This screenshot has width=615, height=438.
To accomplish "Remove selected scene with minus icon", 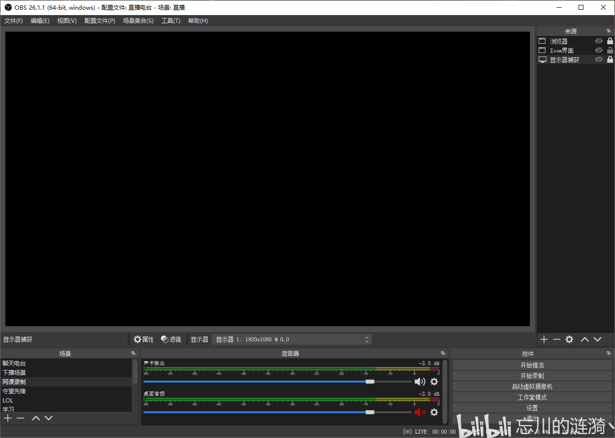I will point(20,418).
